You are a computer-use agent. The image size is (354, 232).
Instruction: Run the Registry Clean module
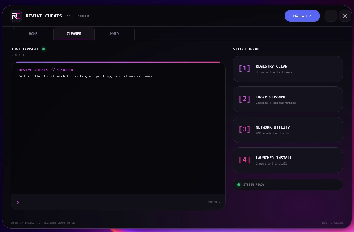click(288, 69)
